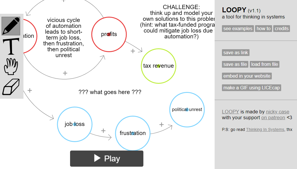Open the 'nicky case' link
This screenshot has width=297, height=169.
(x=277, y=112)
